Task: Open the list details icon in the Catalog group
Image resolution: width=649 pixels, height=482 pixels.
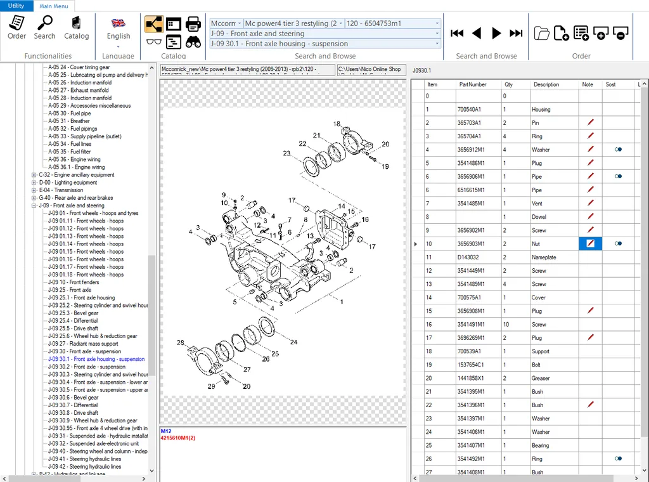Action: pyautogui.click(x=174, y=42)
